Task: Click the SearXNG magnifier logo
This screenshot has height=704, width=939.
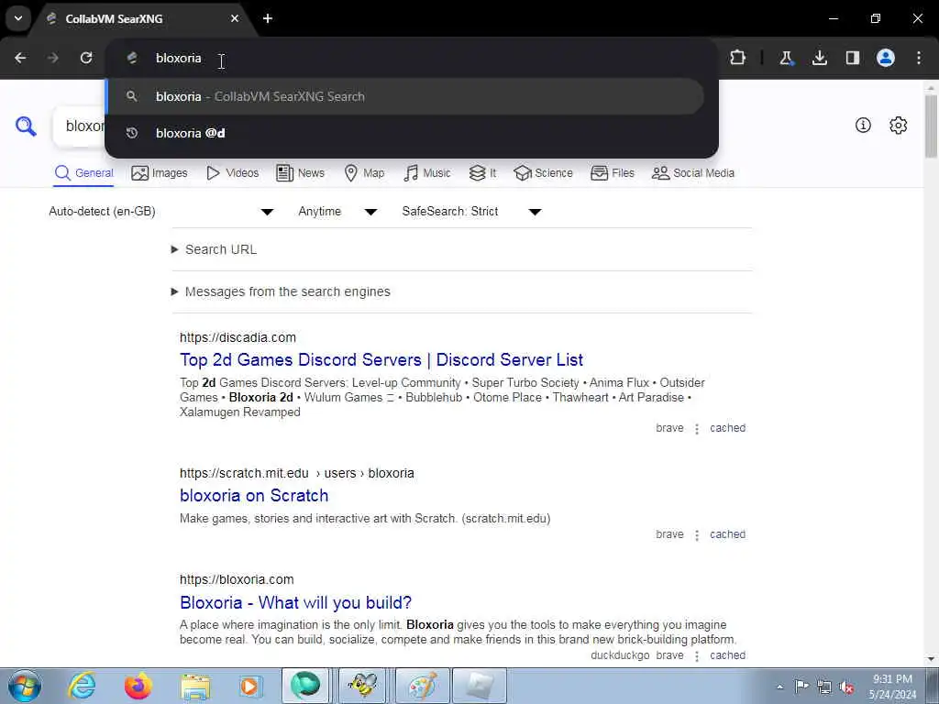Action: 26,126
